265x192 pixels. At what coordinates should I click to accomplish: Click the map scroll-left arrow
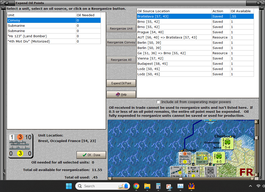(110, 179)
